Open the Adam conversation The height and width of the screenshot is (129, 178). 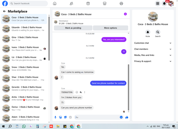(24, 118)
